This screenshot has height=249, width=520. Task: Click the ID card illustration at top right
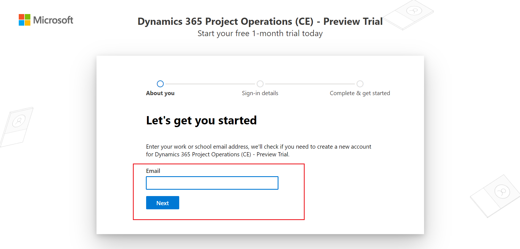point(409,14)
